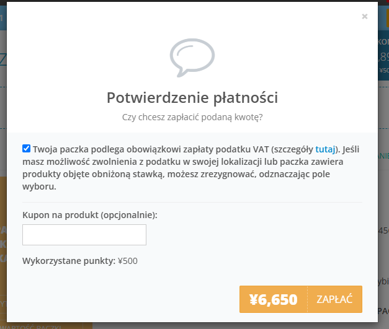The height and width of the screenshot is (329, 389).
Task: Click the "Potwierdzenie płatności" heading
Action: (192, 97)
